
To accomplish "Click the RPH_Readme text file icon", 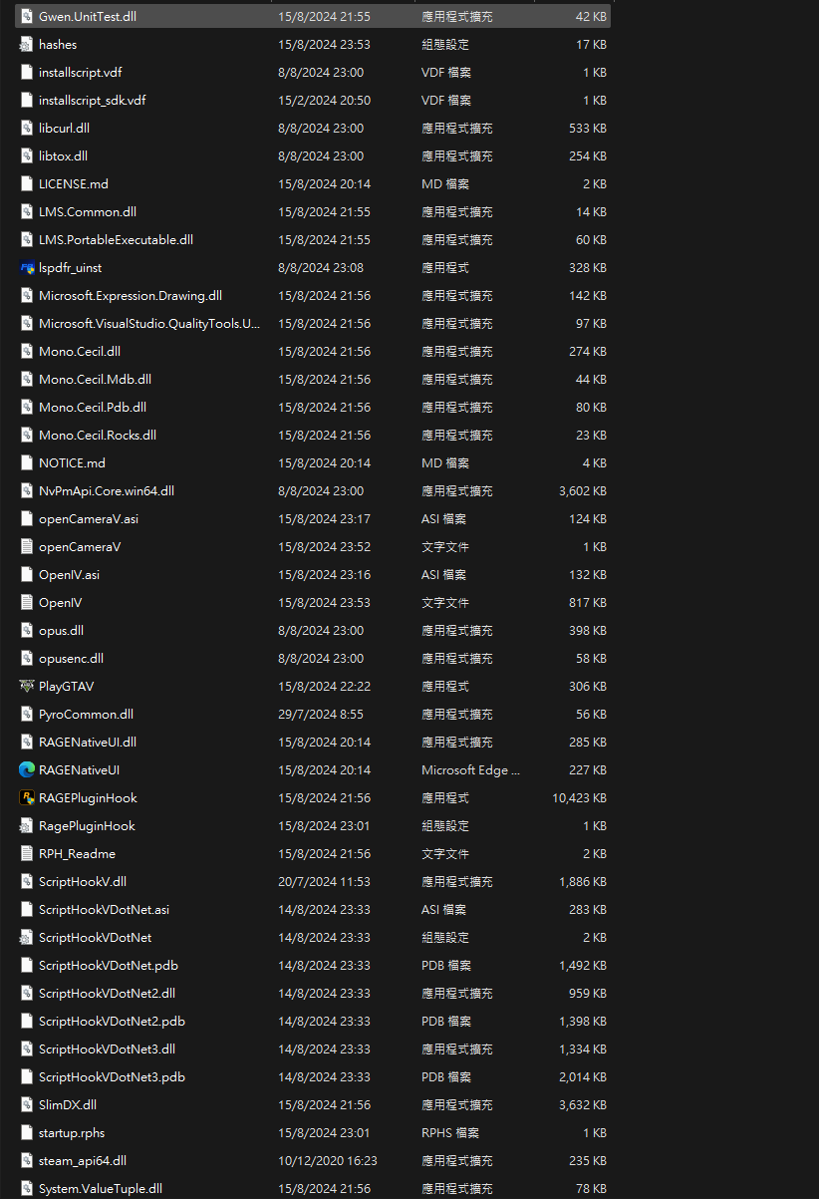I will click(28, 854).
